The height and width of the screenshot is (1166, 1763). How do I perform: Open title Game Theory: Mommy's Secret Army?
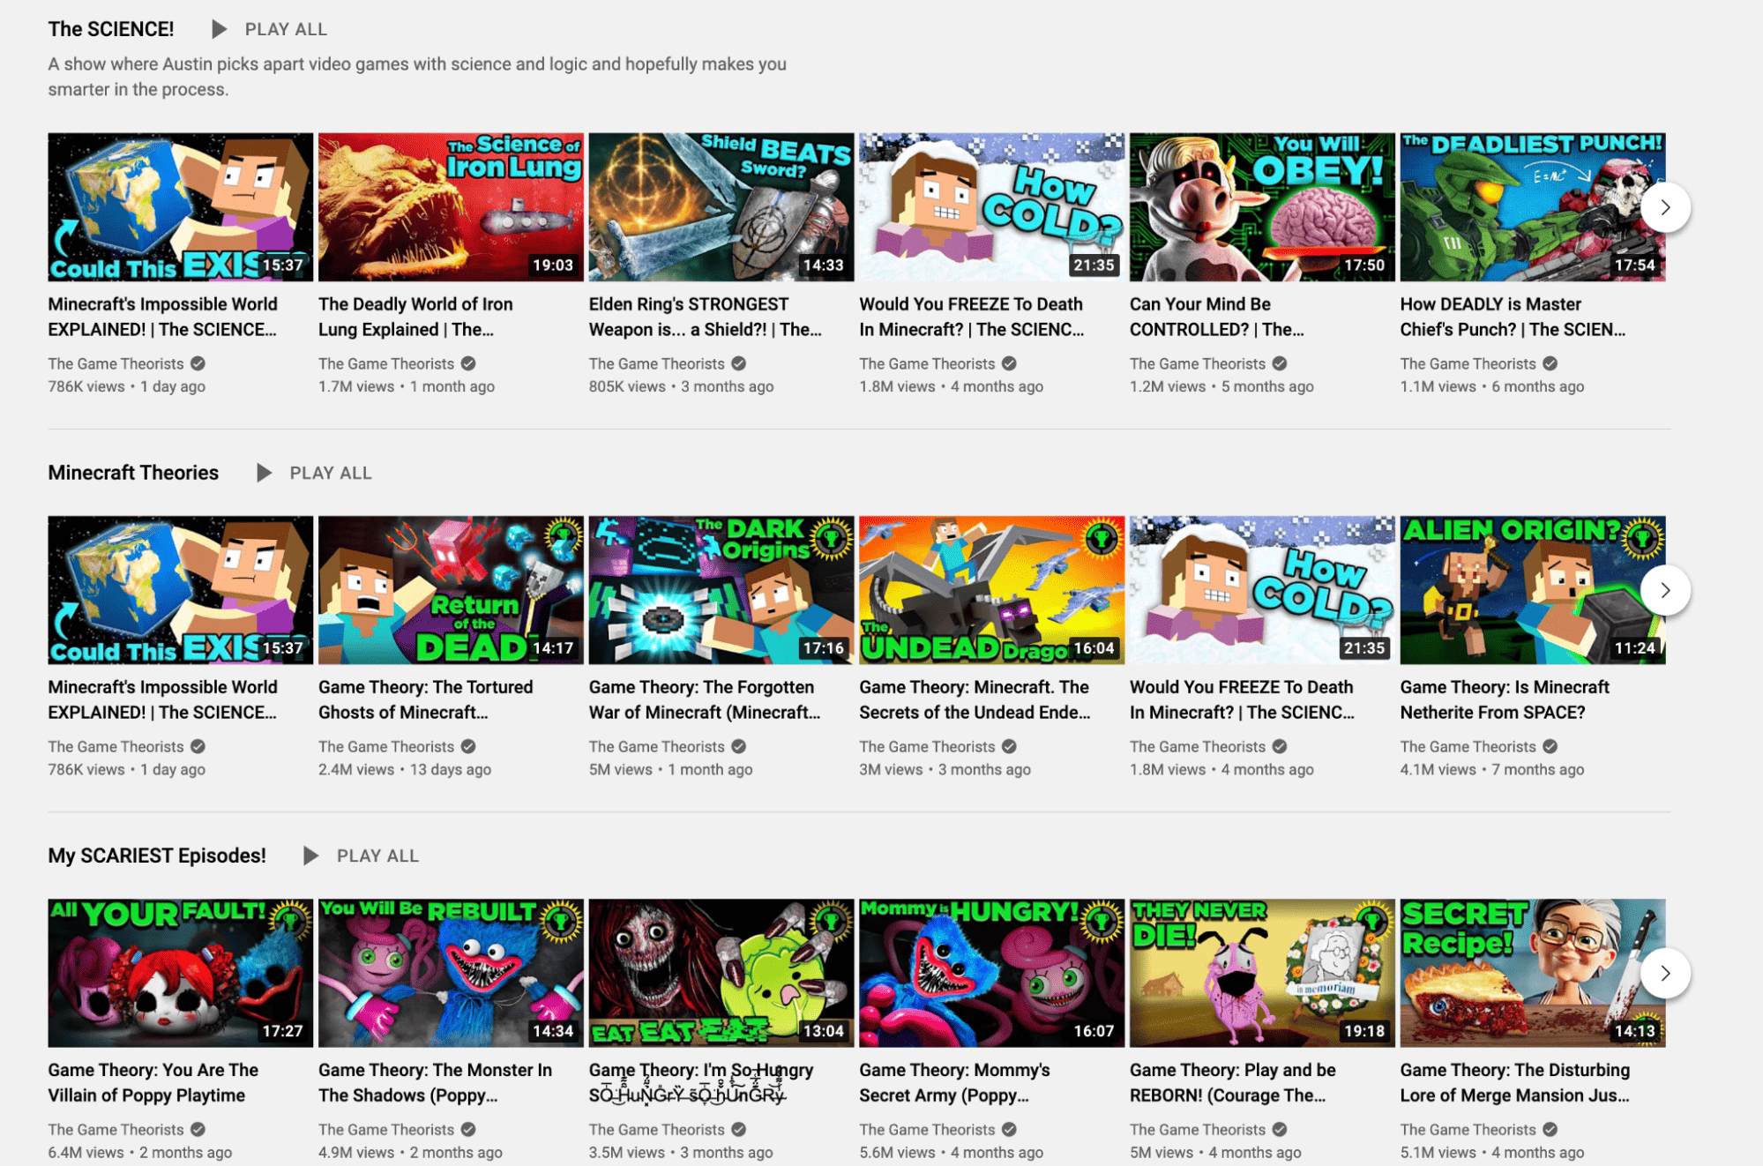(955, 1082)
